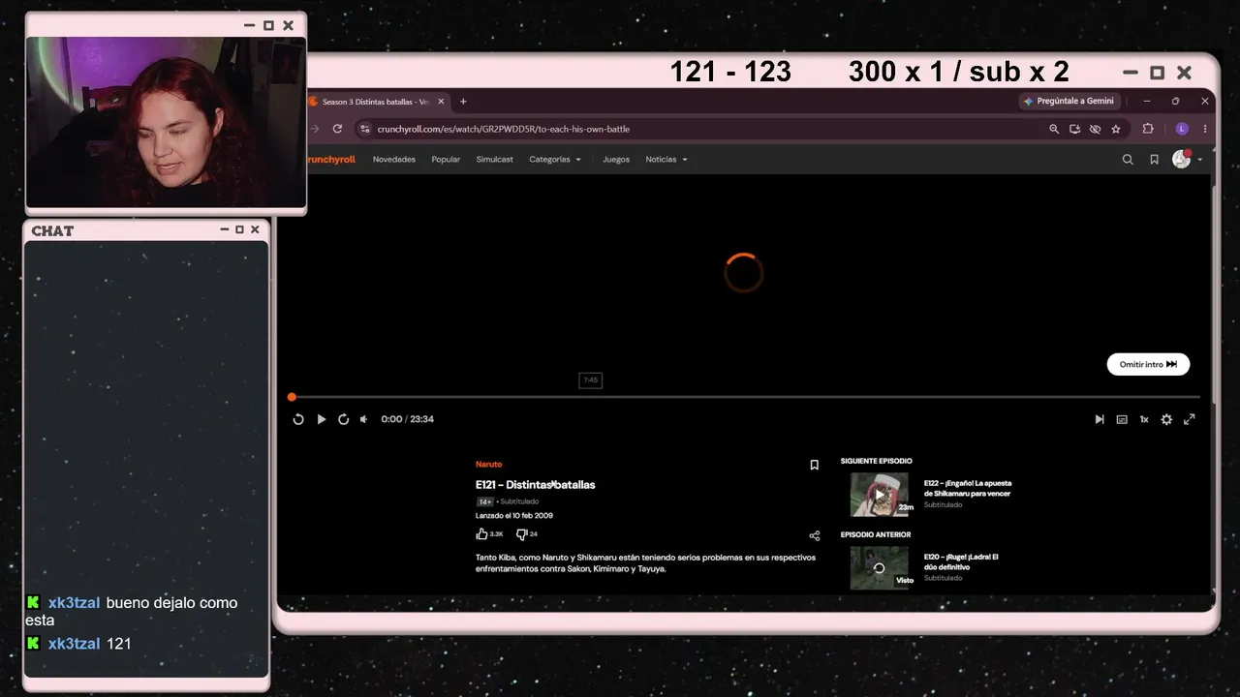The width and height of the screenshot is (1240, 697).
Task: Click the Pregúntale a Gemini button
Action: click(x=1069, y=101)
